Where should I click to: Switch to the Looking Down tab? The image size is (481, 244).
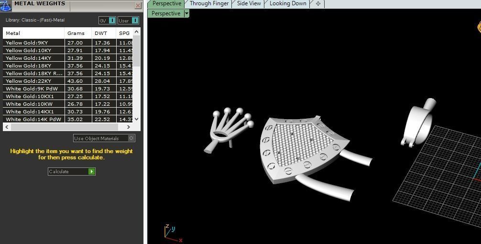[x=288, y=4]
